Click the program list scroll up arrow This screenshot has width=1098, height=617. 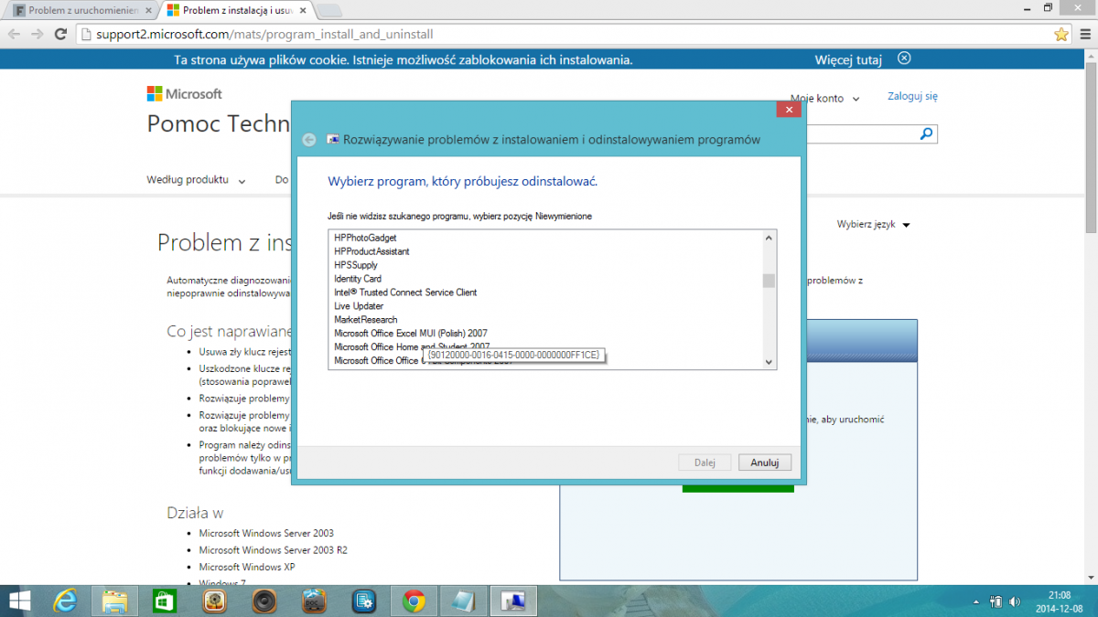pos(770,238)
